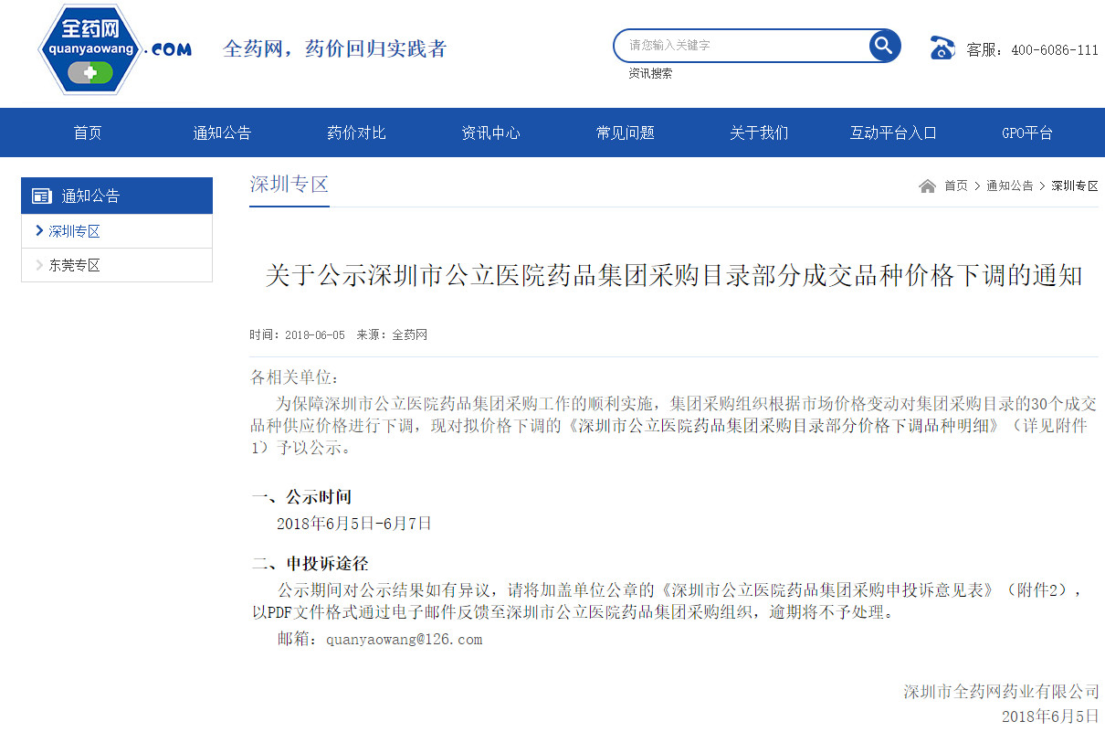Click the telephone customer service icon
The width and height of the screenshot is (1105, 732).
[942, 48]
